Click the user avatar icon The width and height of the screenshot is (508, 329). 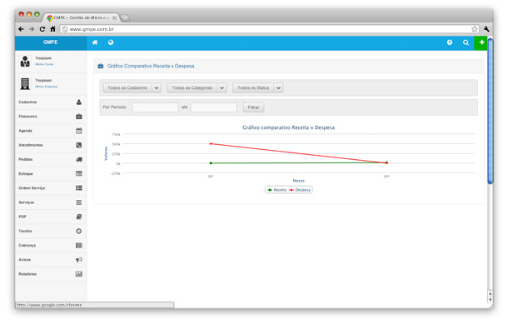(25, 62)
